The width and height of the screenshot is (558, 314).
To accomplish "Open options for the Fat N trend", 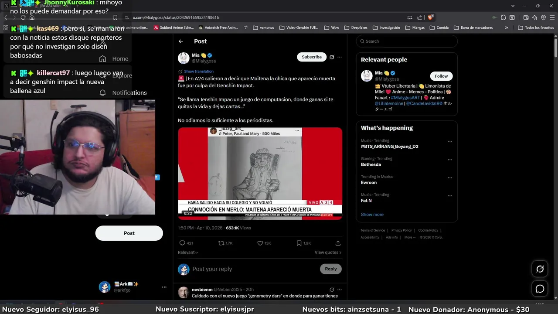I will pos(450,196).
